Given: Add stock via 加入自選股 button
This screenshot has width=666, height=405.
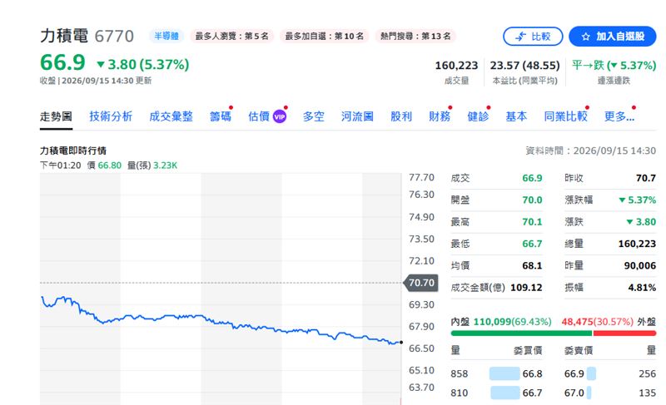Looking at the screenshot, I should [x=613, y=37].
